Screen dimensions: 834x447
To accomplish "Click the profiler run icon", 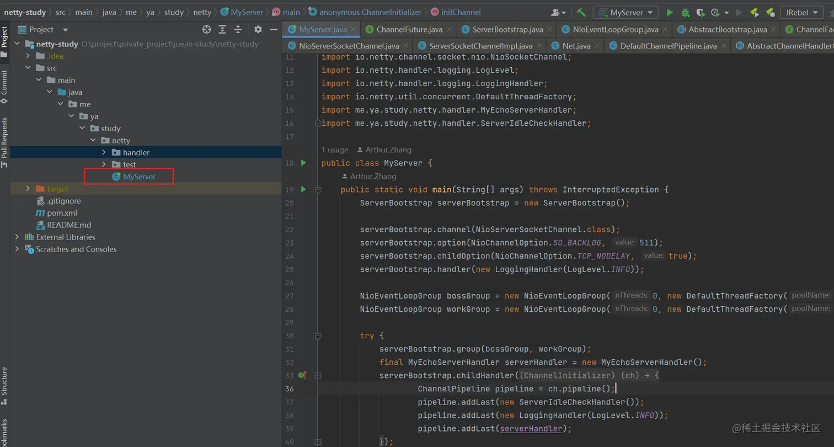I will coord(715,12).
